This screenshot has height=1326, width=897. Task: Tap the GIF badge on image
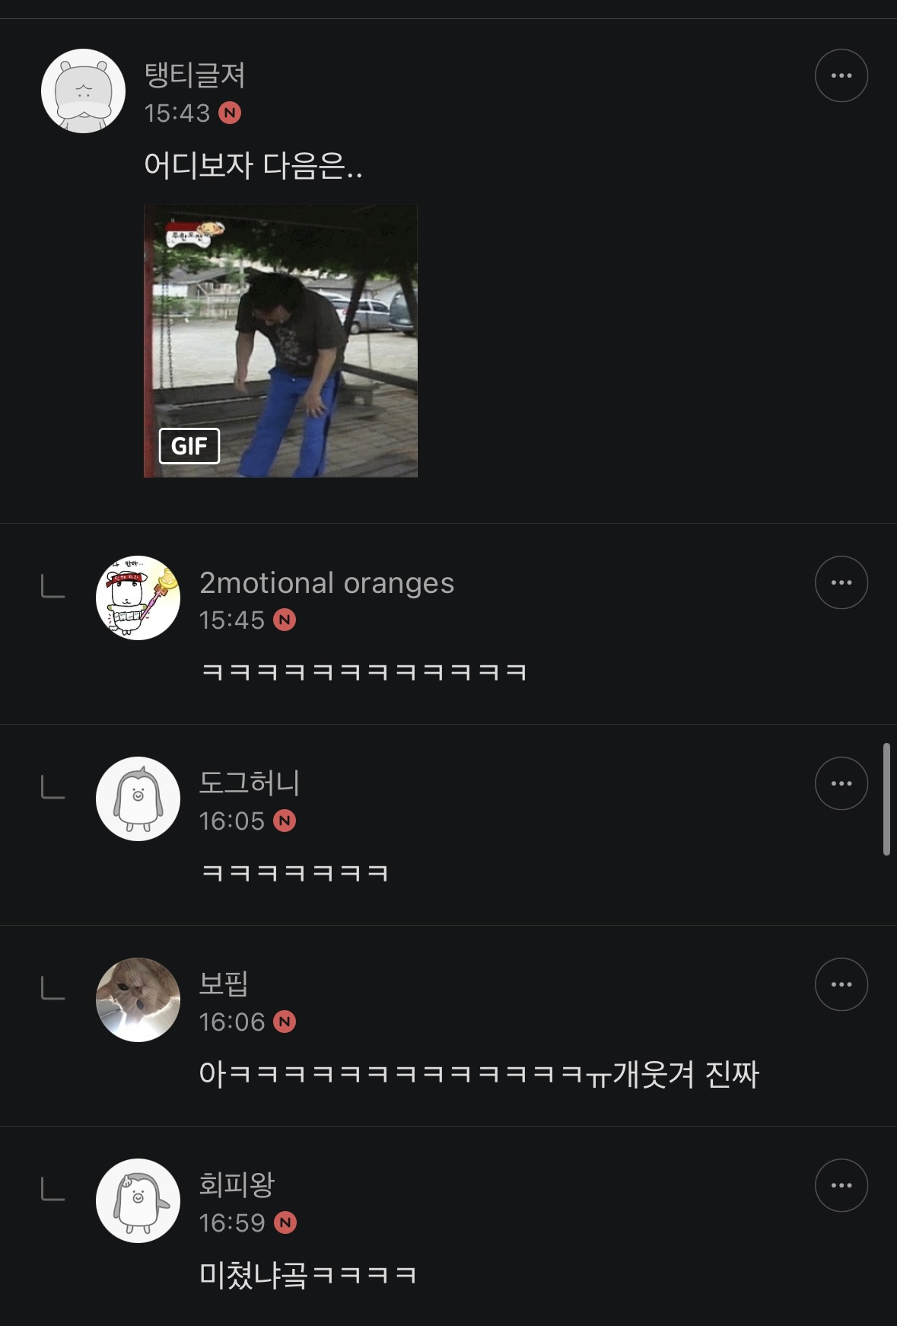(x=189, y=446)
